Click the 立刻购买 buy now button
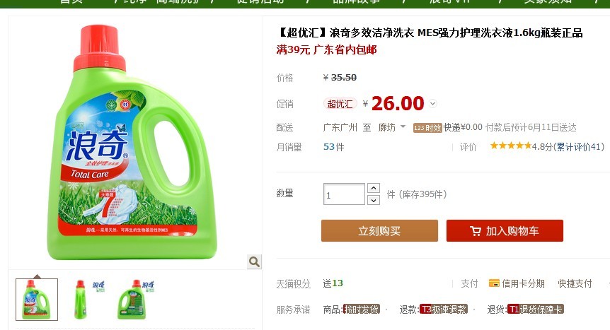 pos(379,231)
